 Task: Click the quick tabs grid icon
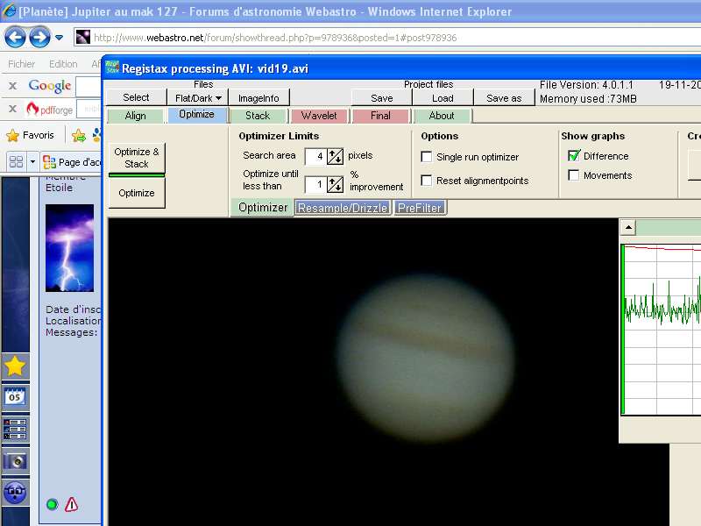[x=16, y=161]
